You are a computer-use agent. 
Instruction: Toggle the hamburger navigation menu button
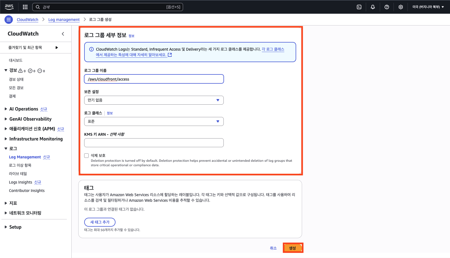(x=9, y=20)
